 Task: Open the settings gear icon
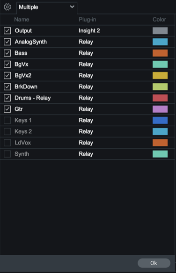click(7, 7)
